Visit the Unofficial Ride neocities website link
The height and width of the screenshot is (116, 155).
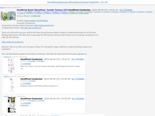tap(31, 28)
